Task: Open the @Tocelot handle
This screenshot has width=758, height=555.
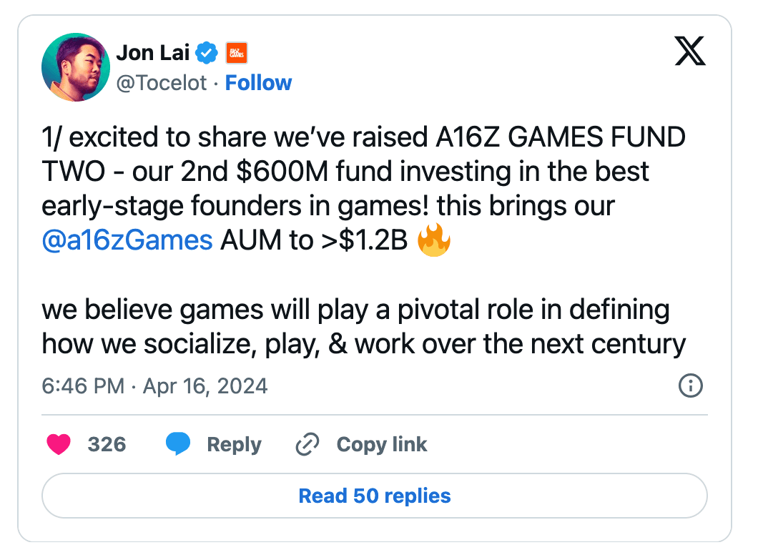Action: click(x=162, y=83)
